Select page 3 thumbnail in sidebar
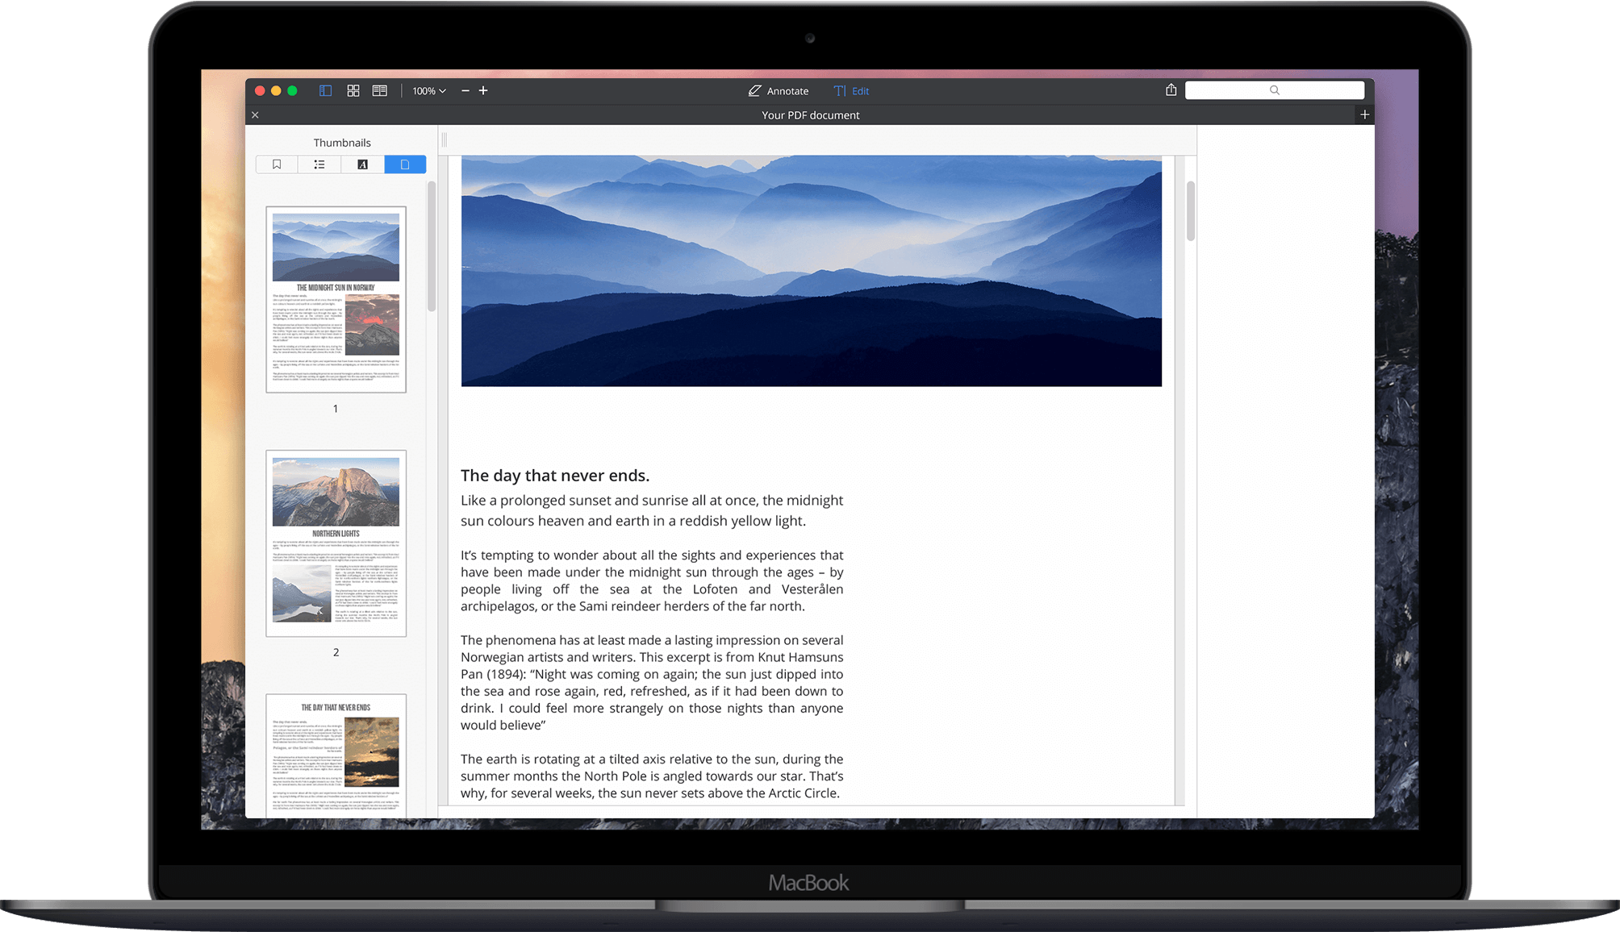Screen dimensions: 1620x932 (x=336, y=756)
